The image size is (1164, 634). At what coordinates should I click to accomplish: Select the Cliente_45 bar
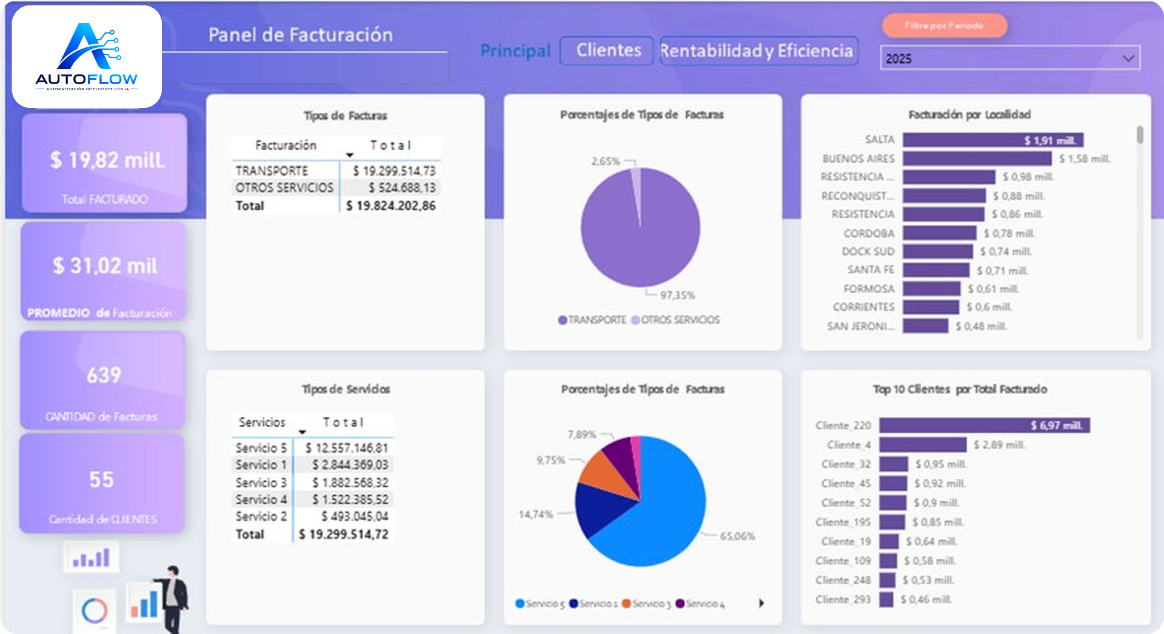tap(894, 484)
